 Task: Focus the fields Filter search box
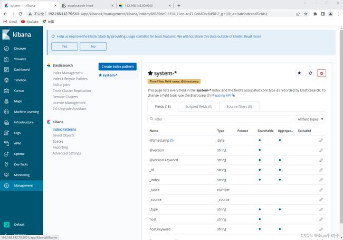220,119
